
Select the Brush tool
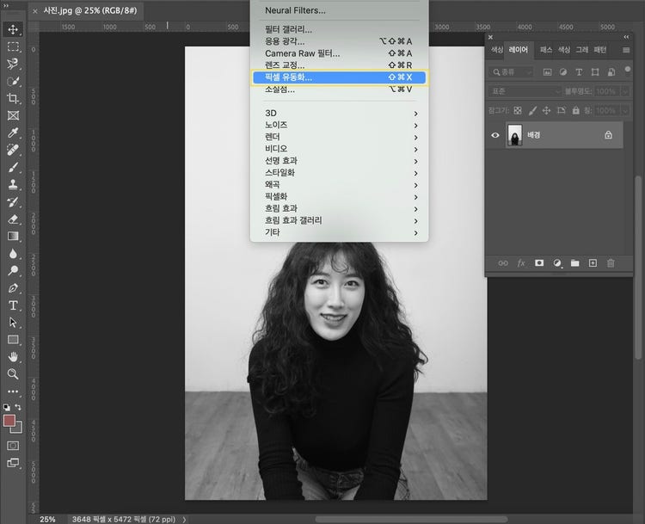pyautogui.click(x=13, y=167)
